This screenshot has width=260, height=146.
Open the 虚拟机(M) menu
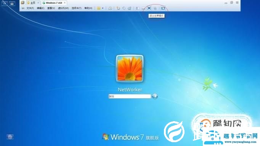63,8
